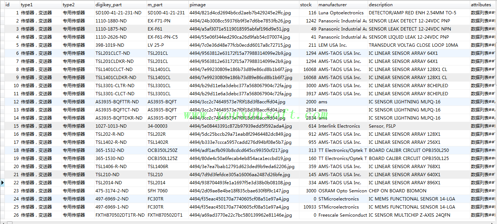497x224 pixels.
Task: Click the id column header
Action: click(x=12, y=5)
